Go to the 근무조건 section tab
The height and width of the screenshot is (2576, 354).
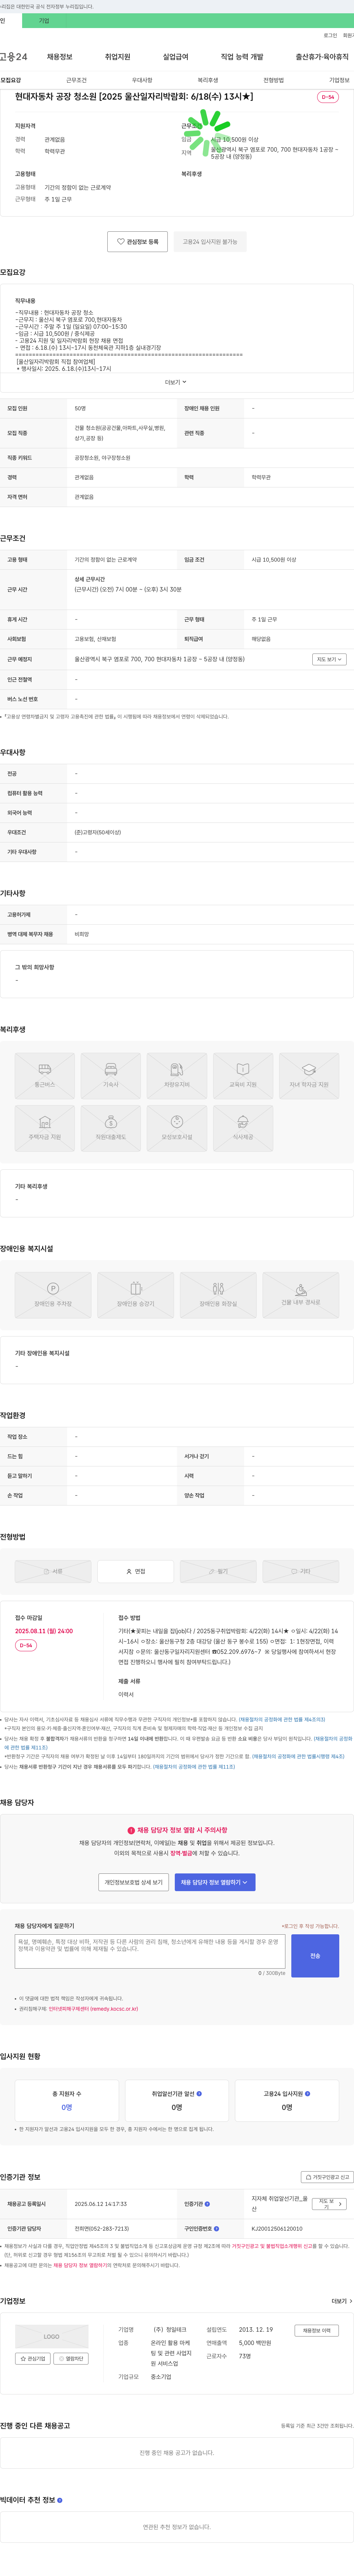tap(76, 80)
